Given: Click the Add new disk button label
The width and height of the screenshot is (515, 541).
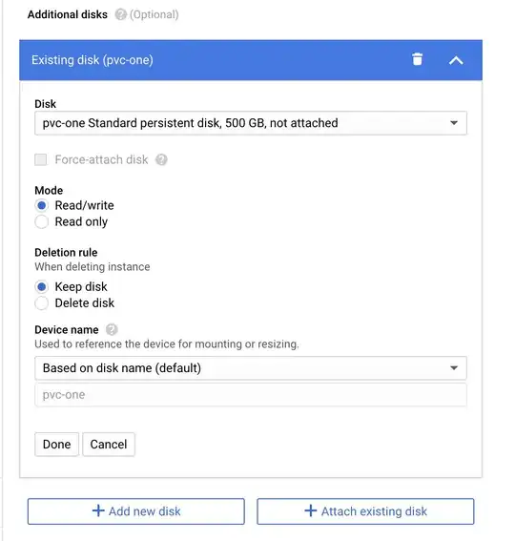Looking at the screenshot, I should click(145, 511).
